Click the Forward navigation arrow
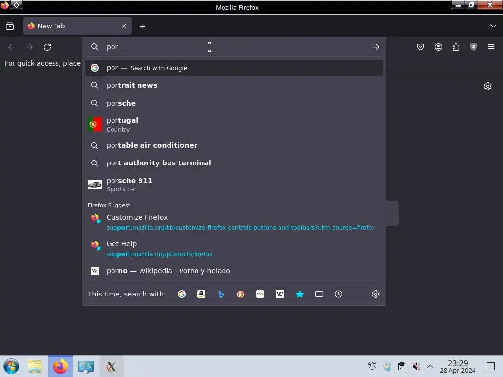This screenshot has width=503, height=377. 29,47
